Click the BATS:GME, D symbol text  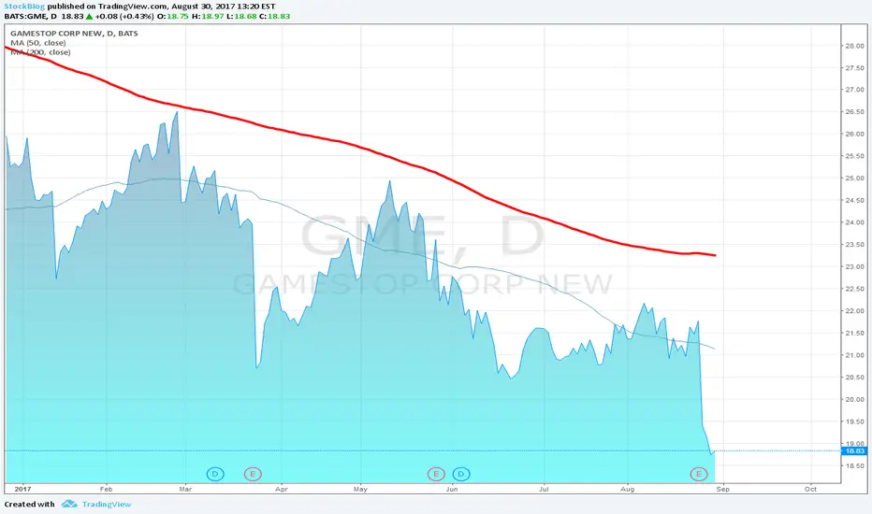coord(31,16)
